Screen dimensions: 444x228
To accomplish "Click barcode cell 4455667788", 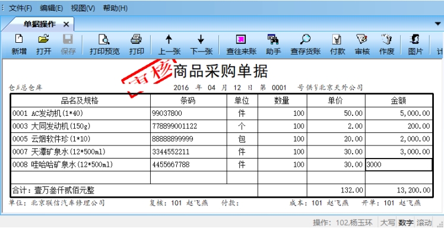I will (189, 164).
